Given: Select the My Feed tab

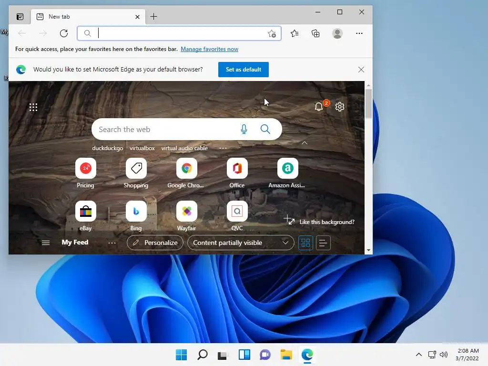Looking at the screenshot, I should coord(75,242).
